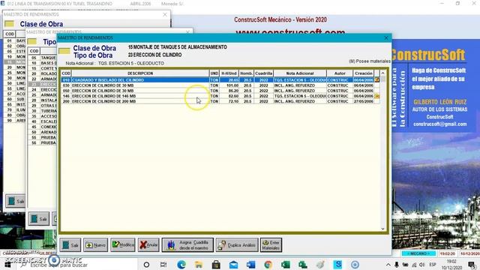Select row 20 ROLADO in Tipo window
Image resolution: width=480 pixels, height=270 pixels.
coord(43,73)
